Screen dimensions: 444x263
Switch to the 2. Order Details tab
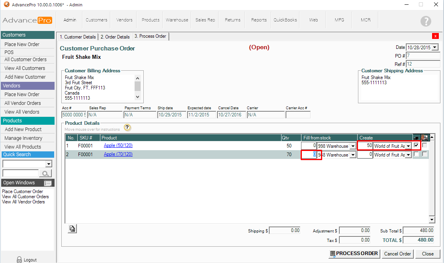[x=115, y=37]
